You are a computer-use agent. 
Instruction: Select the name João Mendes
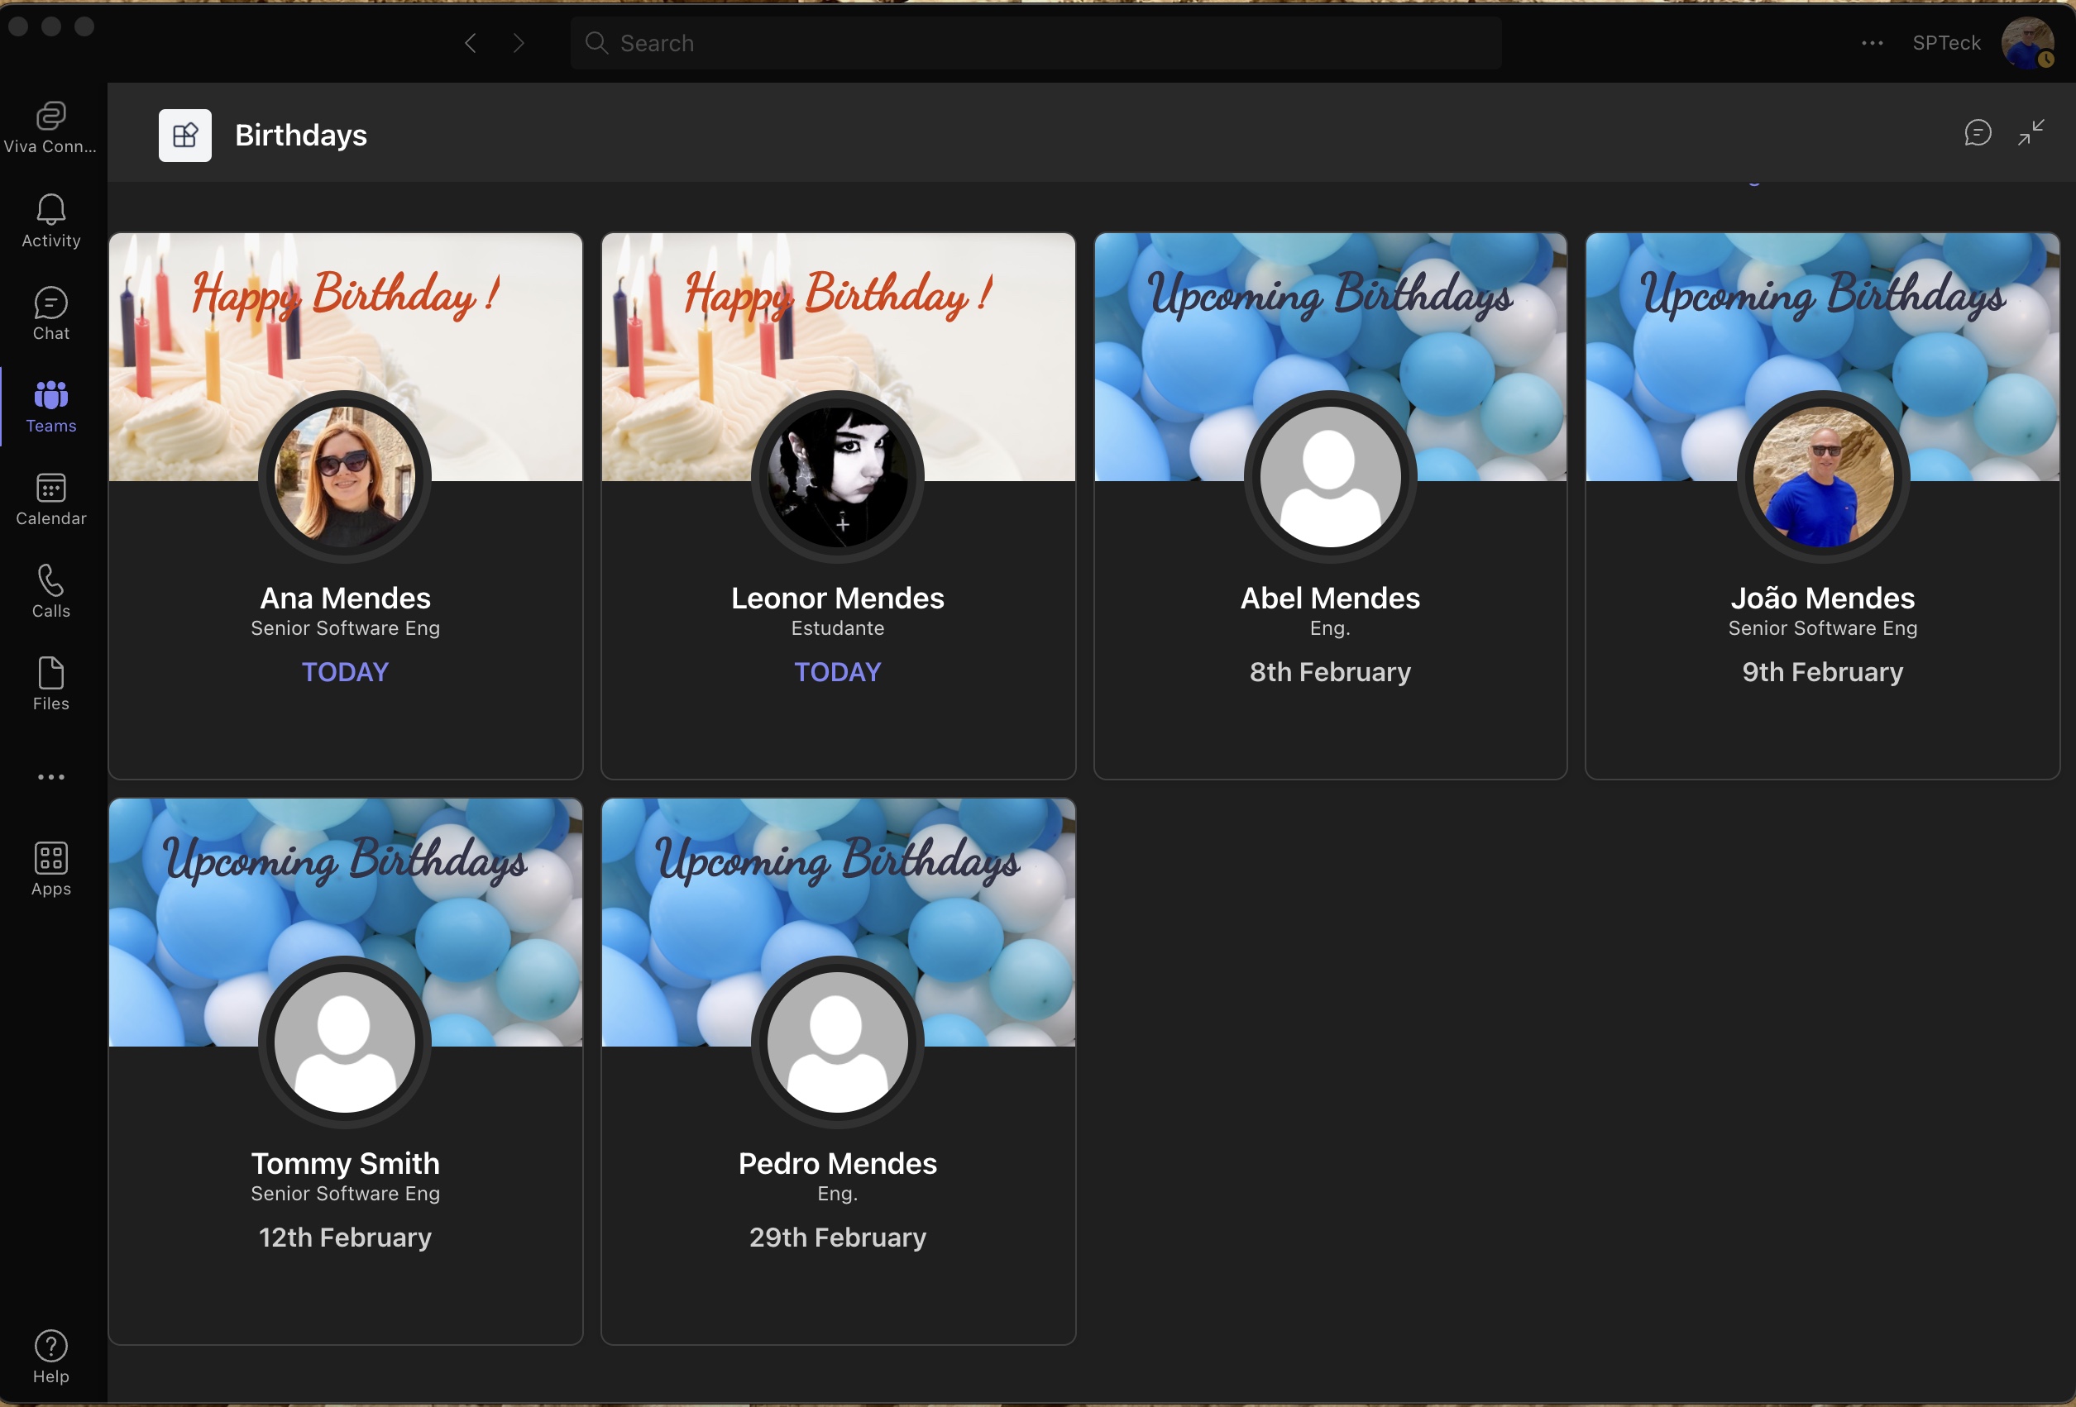coord(1823,597)
